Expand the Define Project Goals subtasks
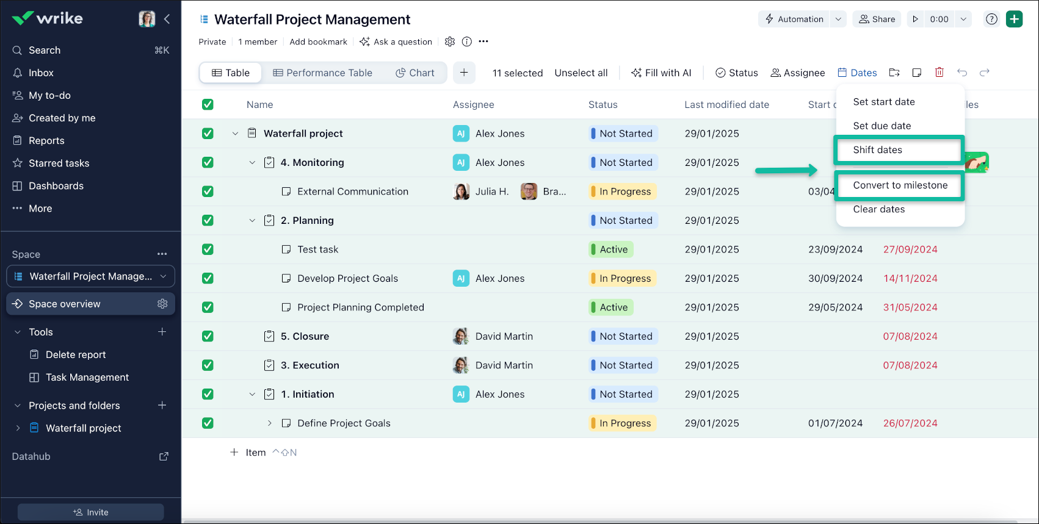The height and width of the screenshot is (524, 1039). 269,423
